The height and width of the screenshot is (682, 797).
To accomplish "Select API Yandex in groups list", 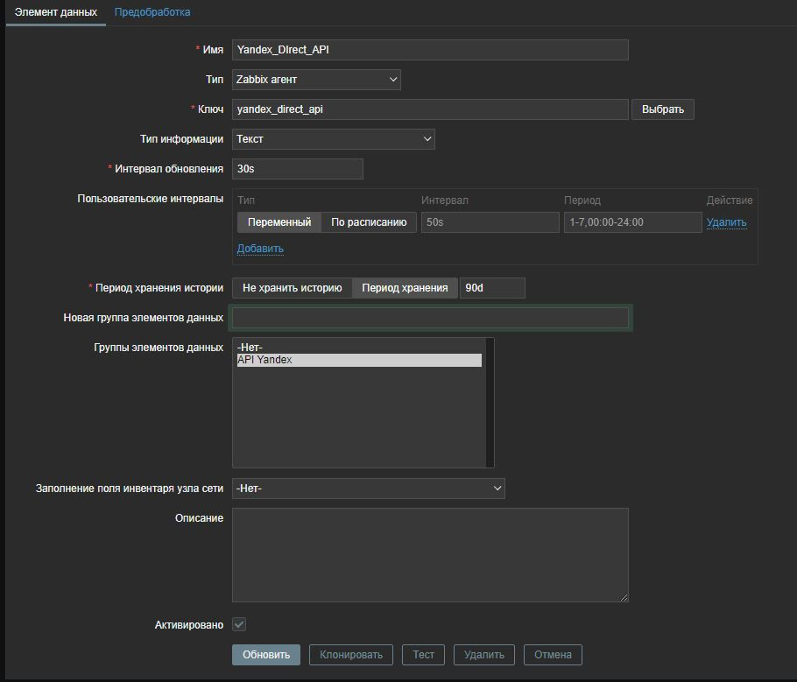I will click(x=358, y=360).
